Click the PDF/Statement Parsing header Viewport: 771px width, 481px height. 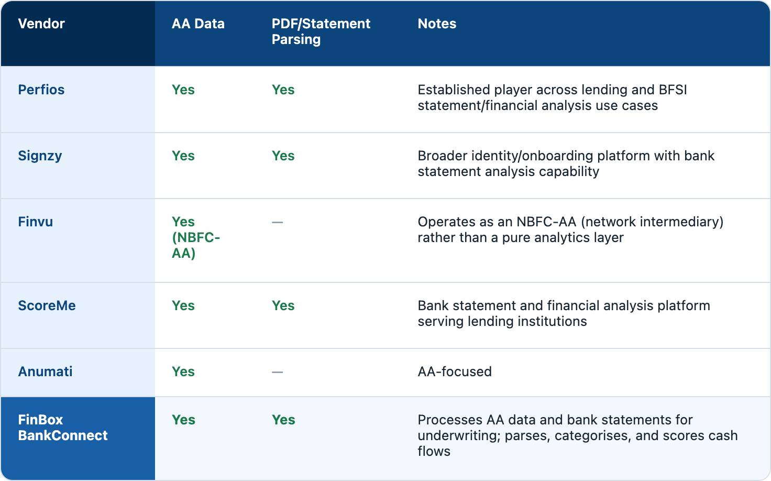[x=321, y=31]
